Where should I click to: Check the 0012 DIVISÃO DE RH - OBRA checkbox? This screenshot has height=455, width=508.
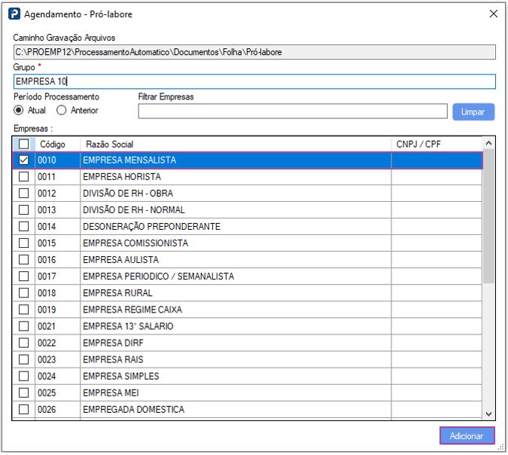(x=23, y=194)
